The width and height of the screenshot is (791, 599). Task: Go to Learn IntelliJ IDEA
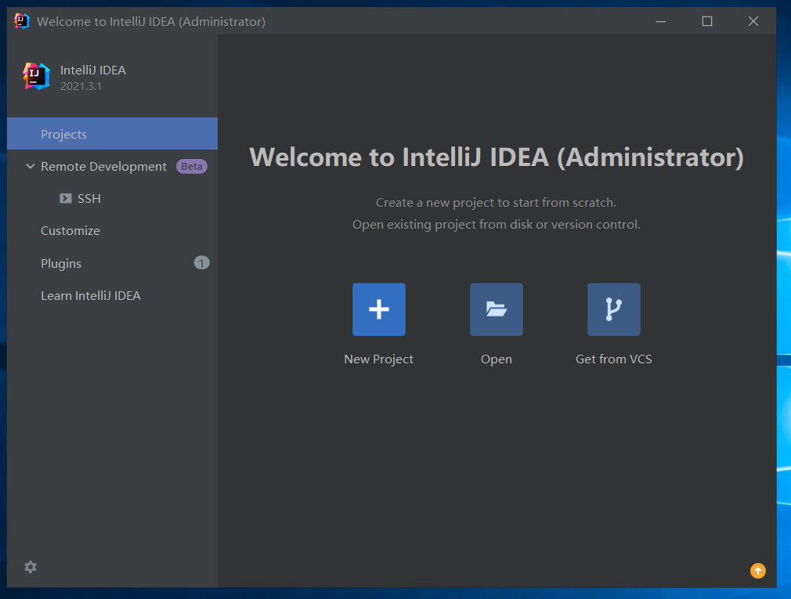[113, 295]
